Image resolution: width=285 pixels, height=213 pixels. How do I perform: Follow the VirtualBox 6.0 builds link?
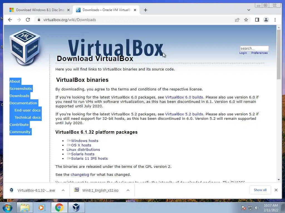pos(184,97)
